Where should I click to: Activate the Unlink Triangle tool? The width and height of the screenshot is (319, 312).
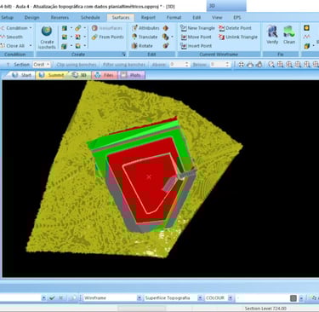point(238,37)
